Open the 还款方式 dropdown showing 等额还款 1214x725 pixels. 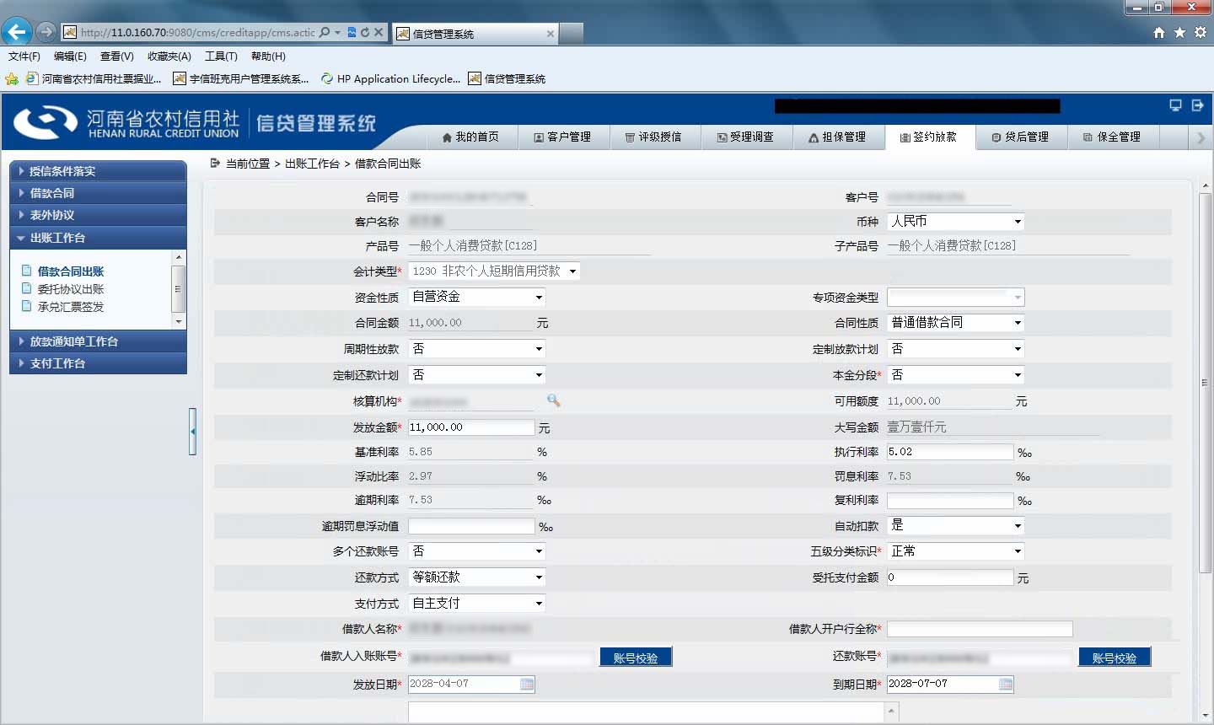click(x=477, y=577)
